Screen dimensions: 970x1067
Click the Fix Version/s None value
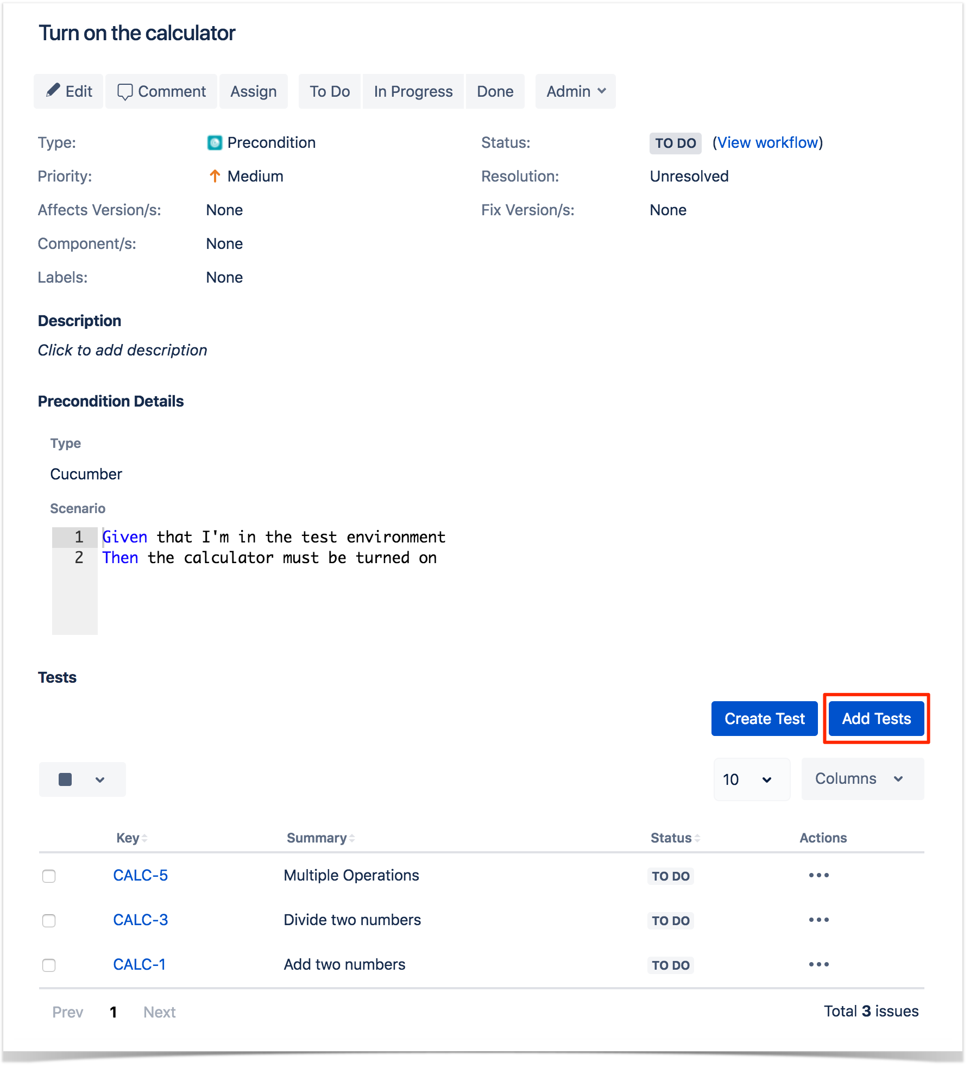668,210
